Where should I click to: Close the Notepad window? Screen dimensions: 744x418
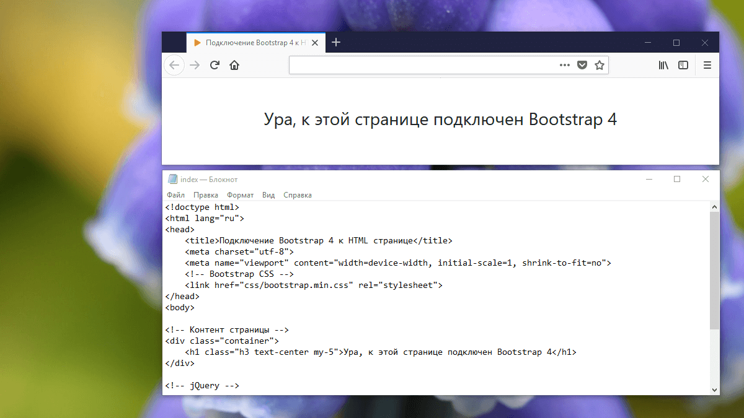(705, 179)
